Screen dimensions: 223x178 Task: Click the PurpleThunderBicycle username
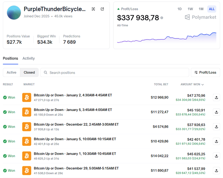55,9
